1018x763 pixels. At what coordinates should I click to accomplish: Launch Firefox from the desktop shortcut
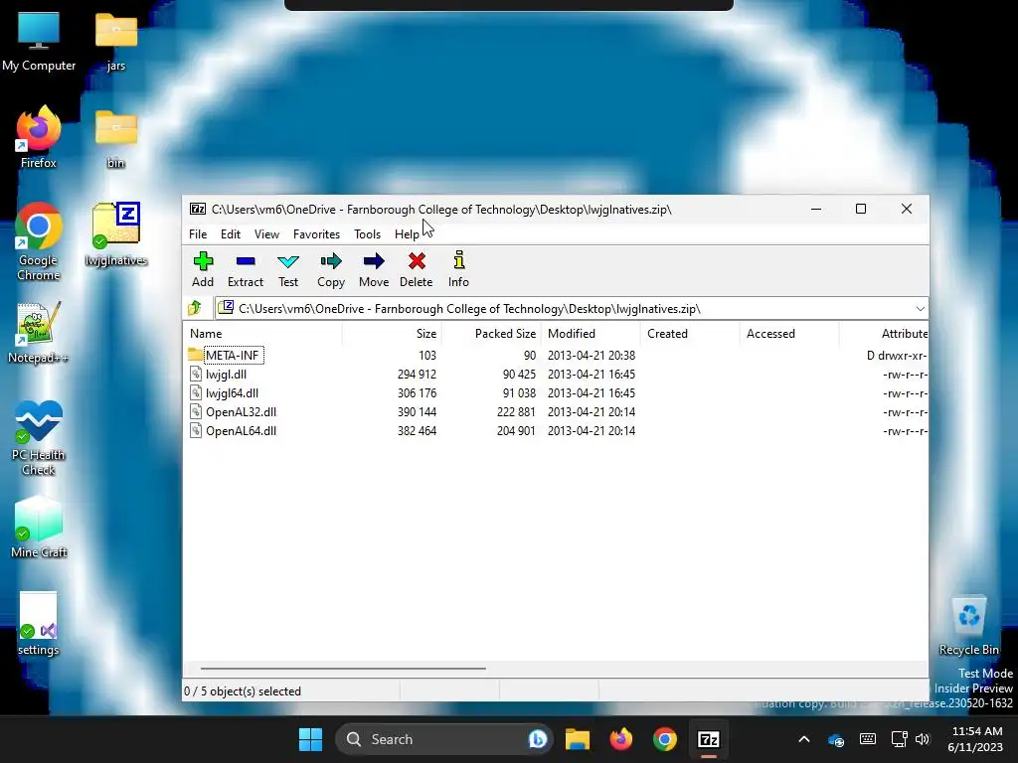(39, 138)
